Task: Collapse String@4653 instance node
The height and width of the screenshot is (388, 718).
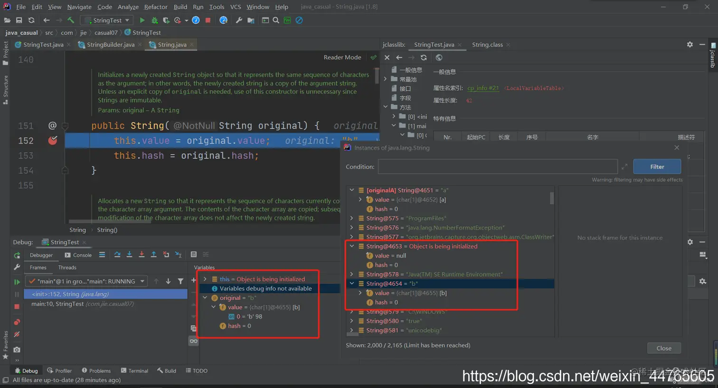Action: 352,246
